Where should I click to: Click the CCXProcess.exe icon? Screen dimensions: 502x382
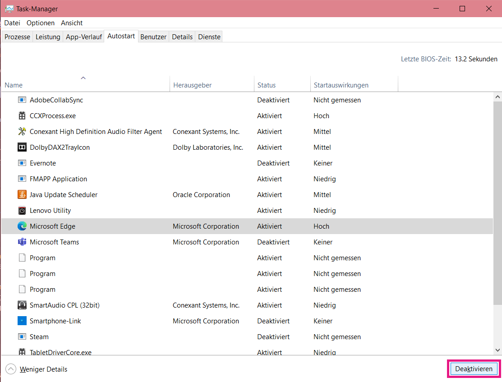pos(22,116)
